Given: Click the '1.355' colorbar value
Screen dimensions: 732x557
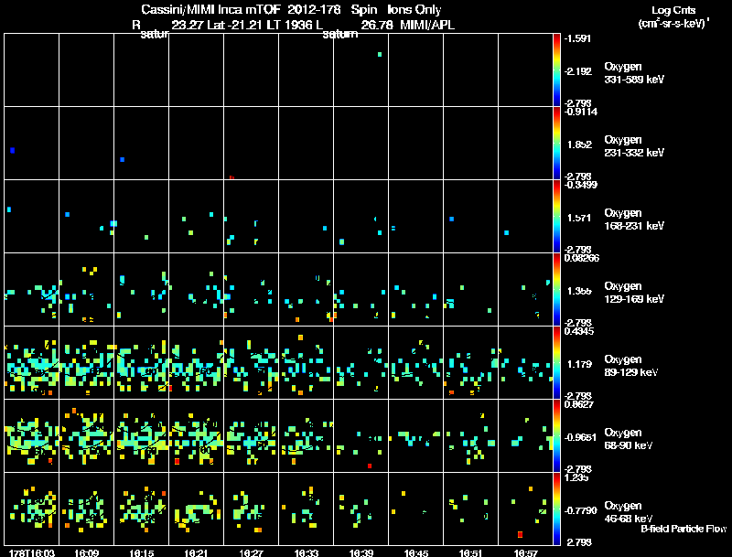Looking at the screenshot, I should pyautogui.click(x=579, y=291).
